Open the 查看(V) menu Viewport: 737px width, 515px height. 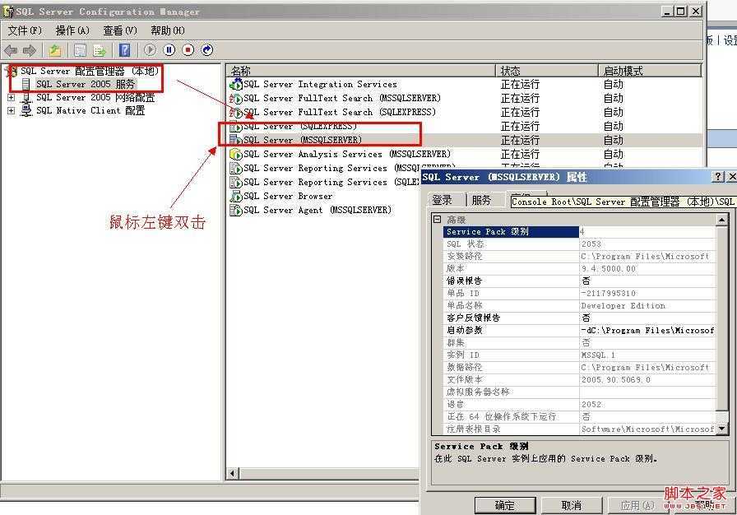pos(120,30)
